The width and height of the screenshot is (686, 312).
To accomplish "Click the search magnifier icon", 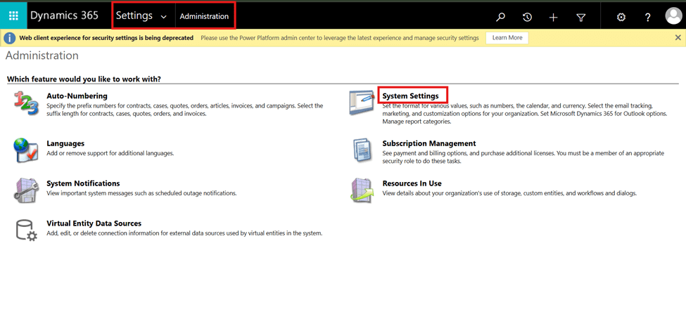I will [500, 17].
